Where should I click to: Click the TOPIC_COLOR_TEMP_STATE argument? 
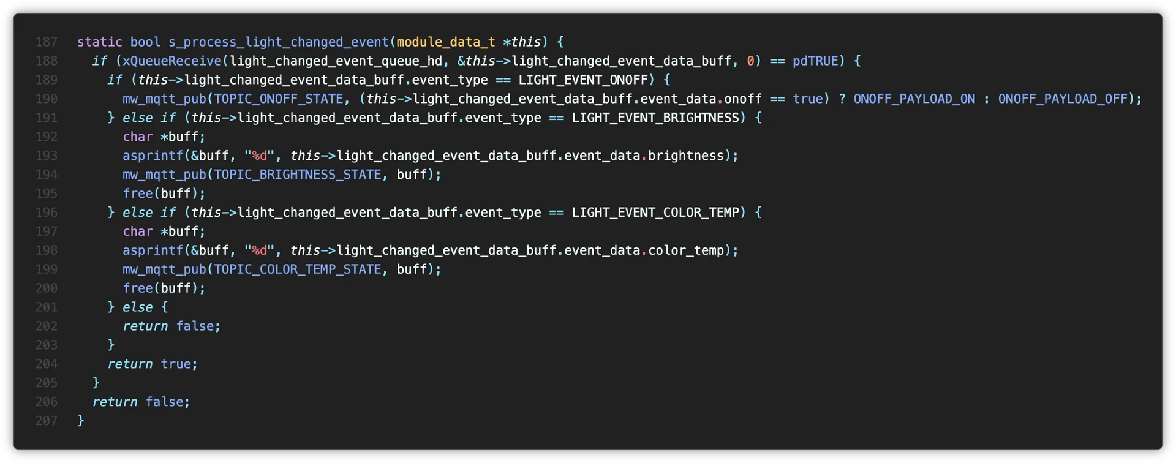(x=297, y=269)
